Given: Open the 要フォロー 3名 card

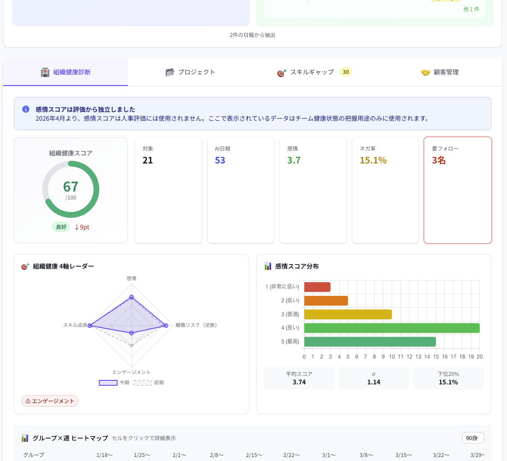Looking at the screenshot, I should [x=458, y=190].
